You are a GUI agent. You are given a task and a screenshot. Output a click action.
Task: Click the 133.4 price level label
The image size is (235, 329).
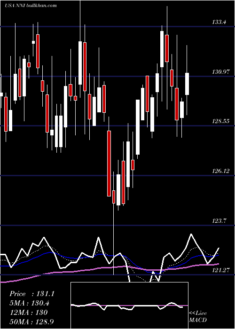point(219,22)
